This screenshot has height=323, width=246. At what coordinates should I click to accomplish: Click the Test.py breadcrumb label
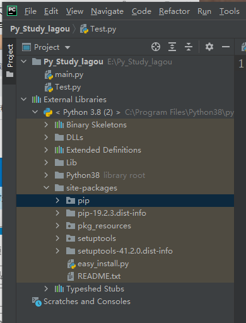click(103, 29)
